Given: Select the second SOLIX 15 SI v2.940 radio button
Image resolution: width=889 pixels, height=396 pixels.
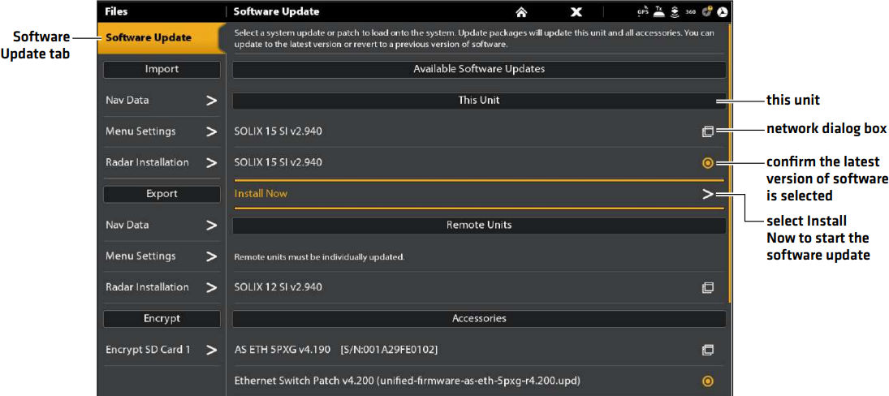Looking at the screenshot, I should click(x=707, y=163).
